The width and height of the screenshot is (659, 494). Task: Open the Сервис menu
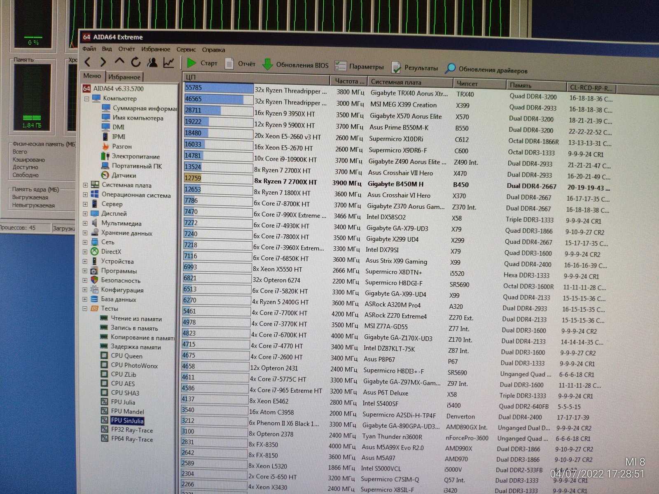click(x=186, y=49)
